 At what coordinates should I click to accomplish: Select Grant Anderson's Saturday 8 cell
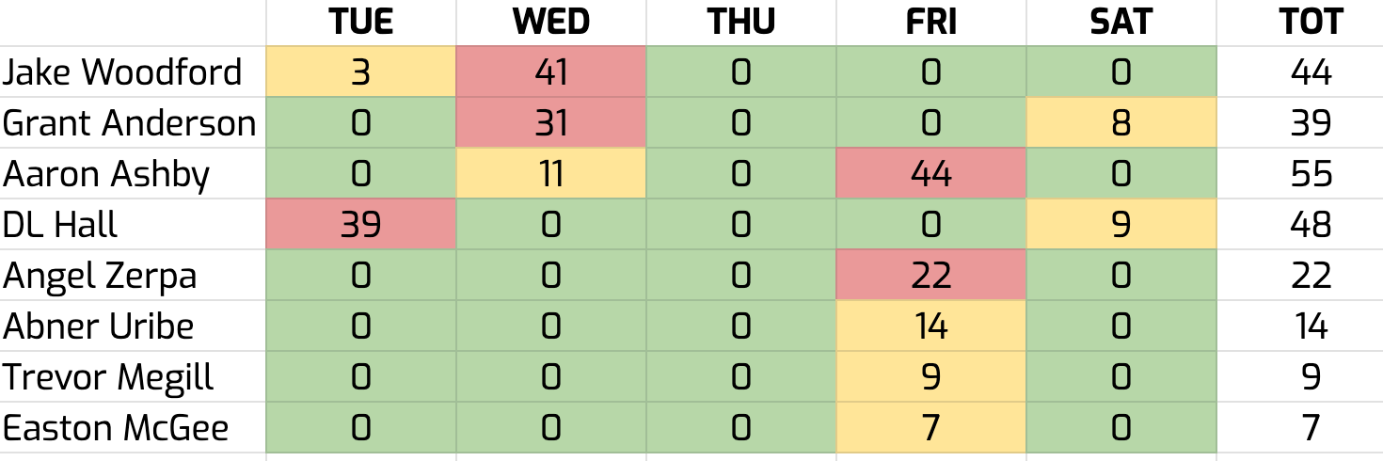(1121, 122)
